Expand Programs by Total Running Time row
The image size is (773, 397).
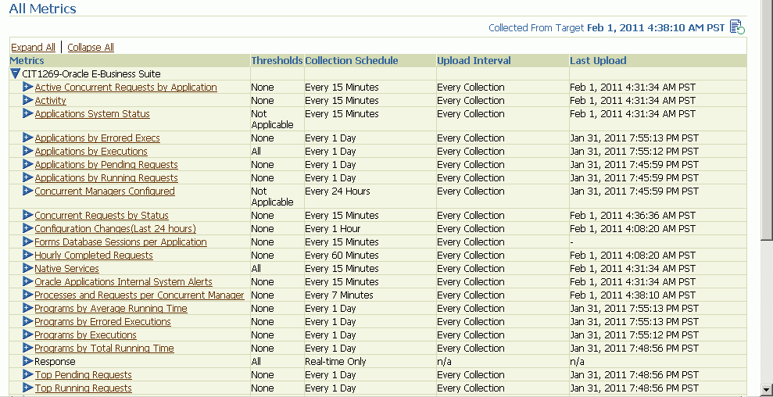pos(28,349)
